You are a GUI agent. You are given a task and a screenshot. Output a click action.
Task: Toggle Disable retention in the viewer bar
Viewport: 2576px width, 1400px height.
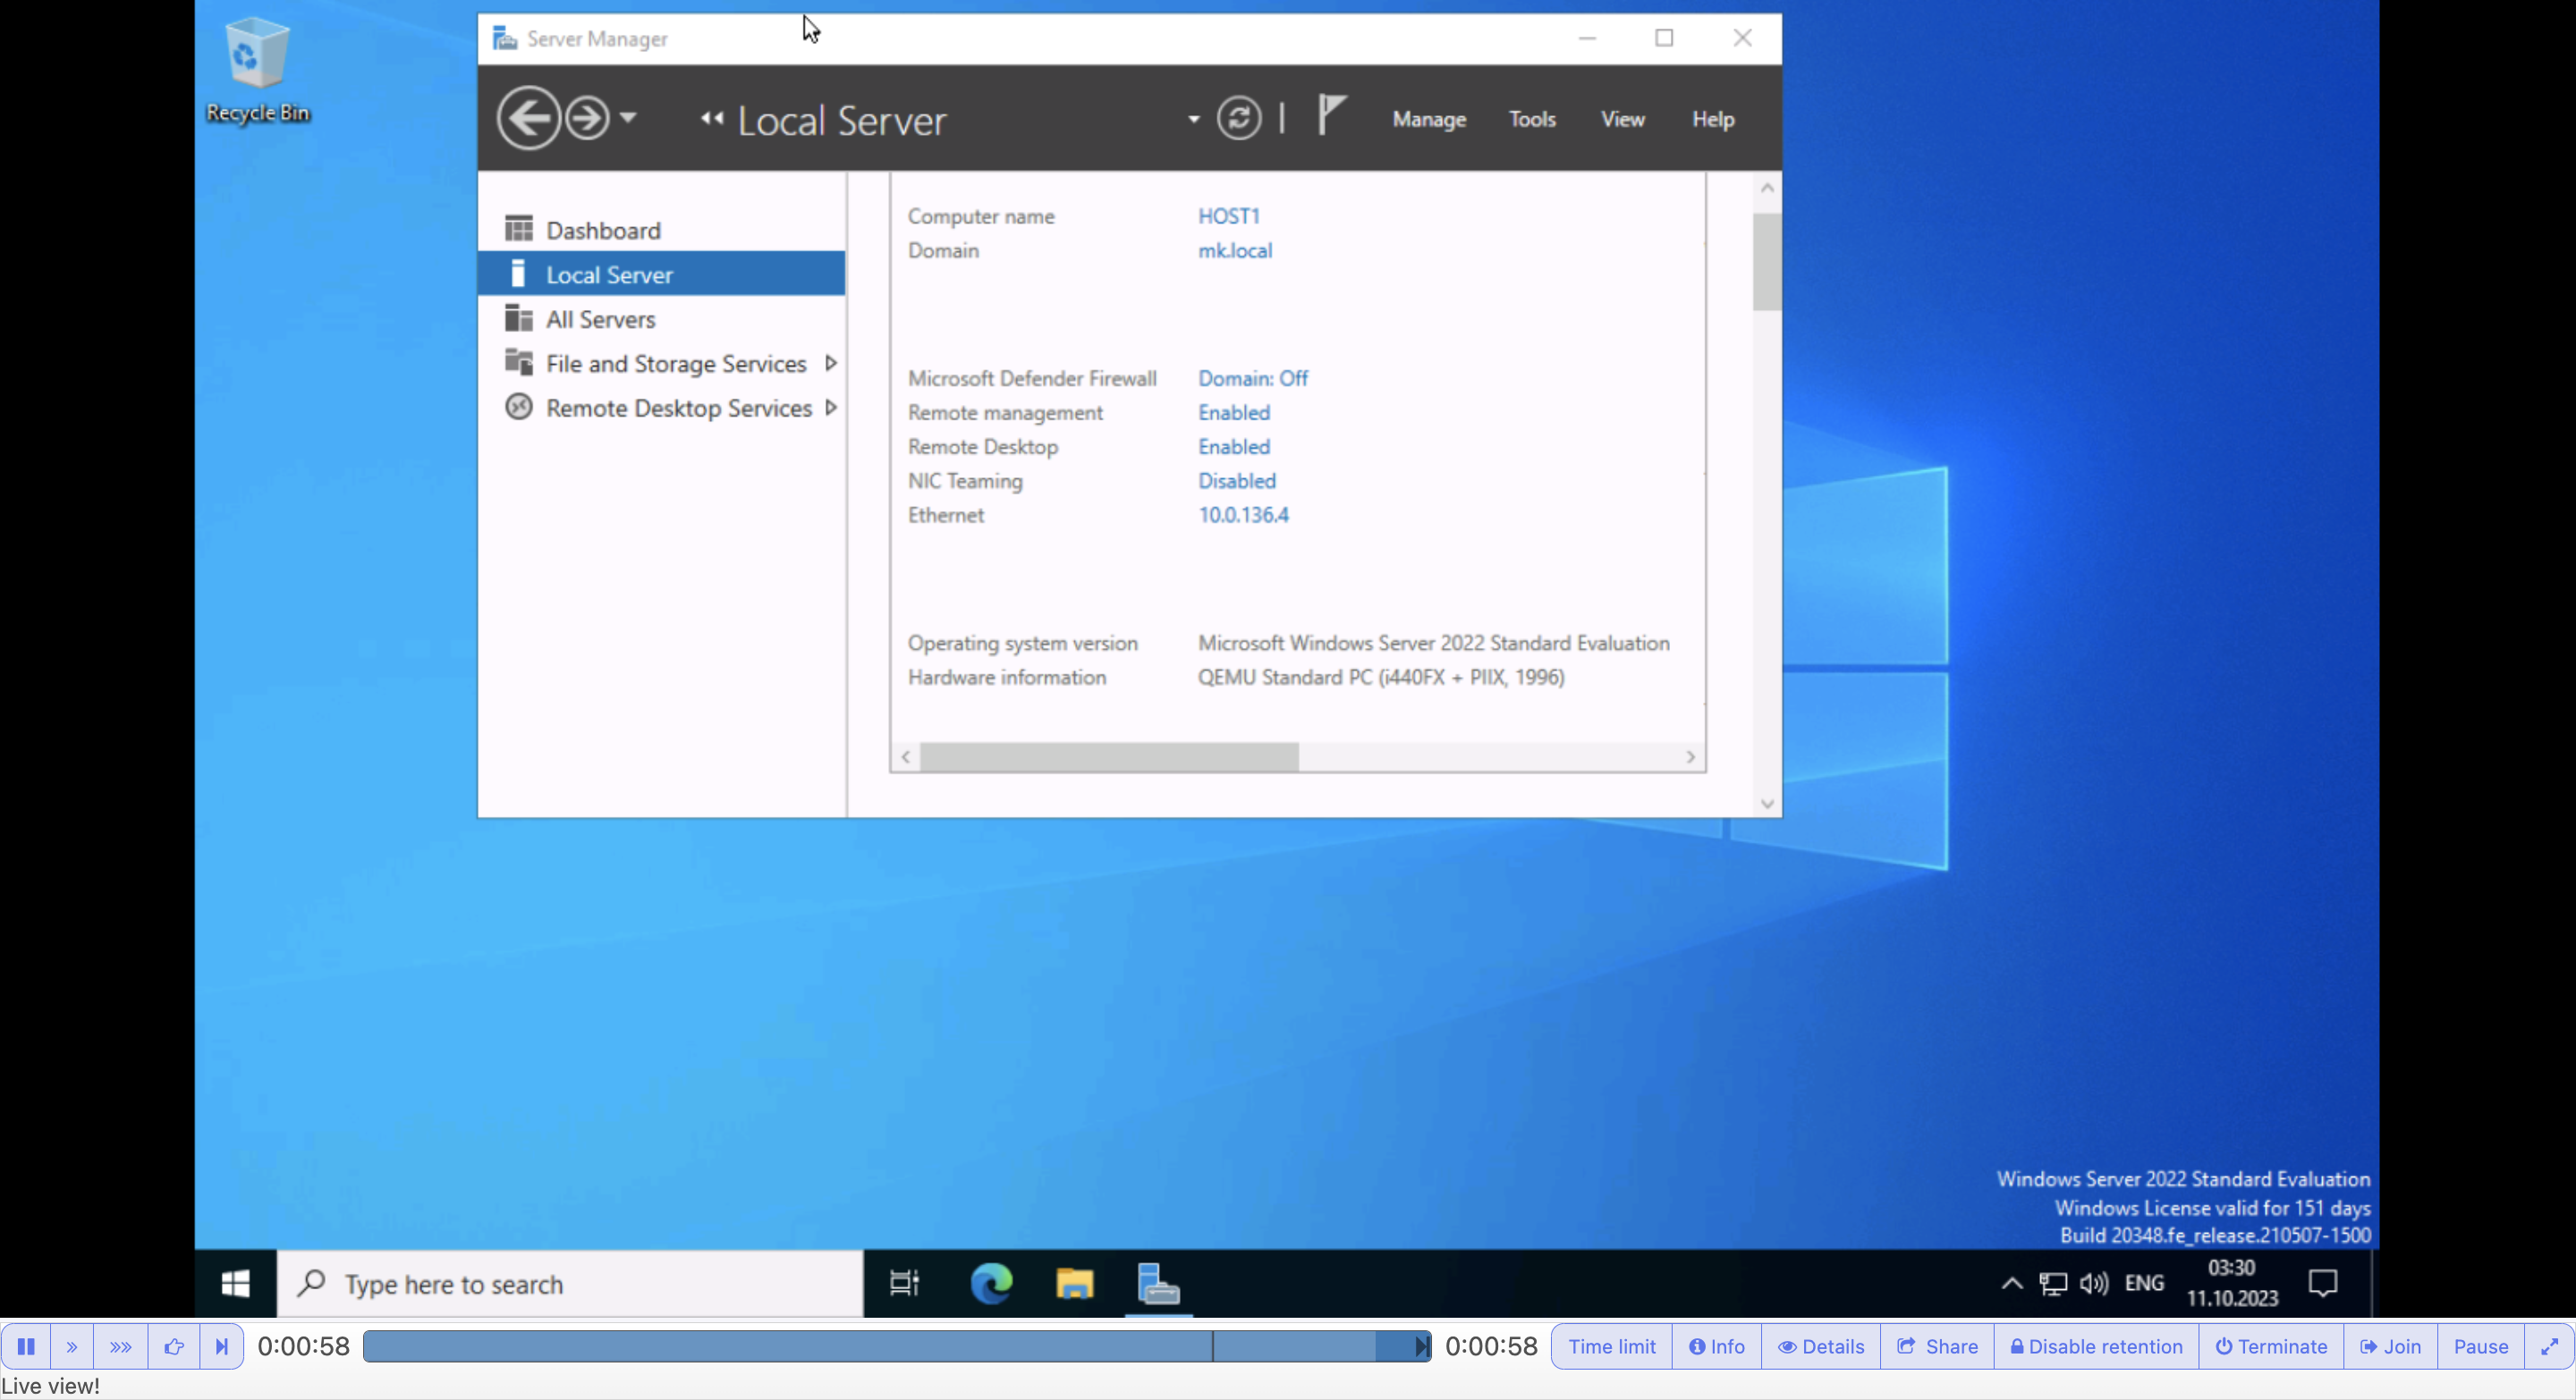[x=2096, y=1346]
